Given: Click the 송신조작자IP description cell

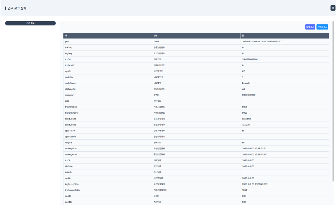Looking at the screenshot, I should [x=196, y=125].
